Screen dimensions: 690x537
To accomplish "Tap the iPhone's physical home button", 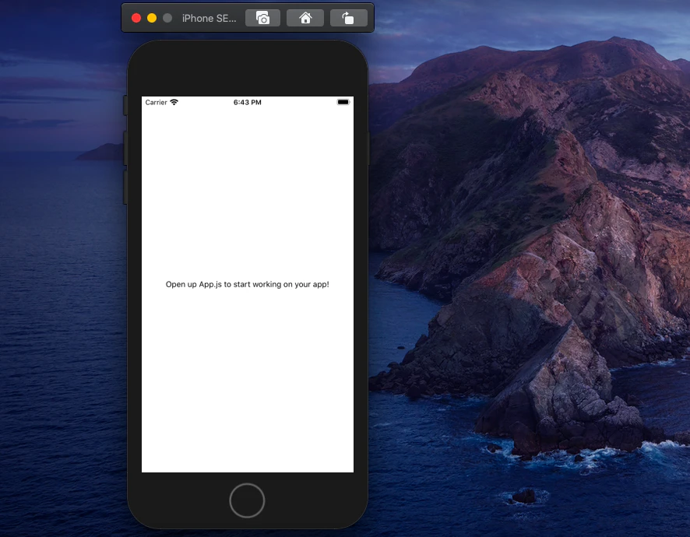I will (247, 500).
